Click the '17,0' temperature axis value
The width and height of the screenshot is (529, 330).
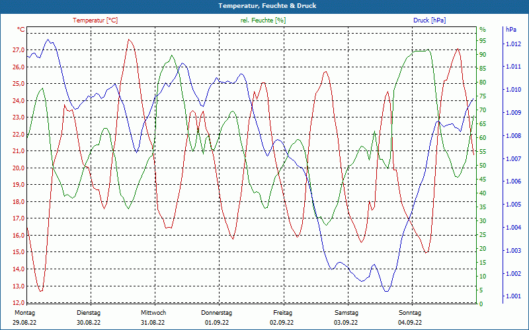click(x=19, y=218)
